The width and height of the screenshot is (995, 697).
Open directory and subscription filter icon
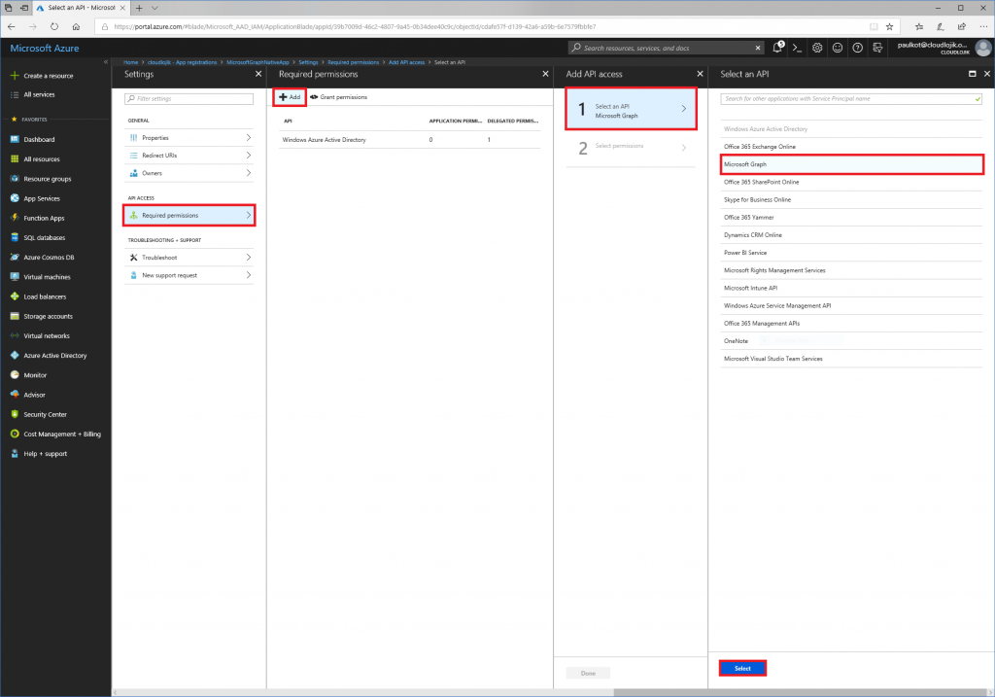coord(877,48)
